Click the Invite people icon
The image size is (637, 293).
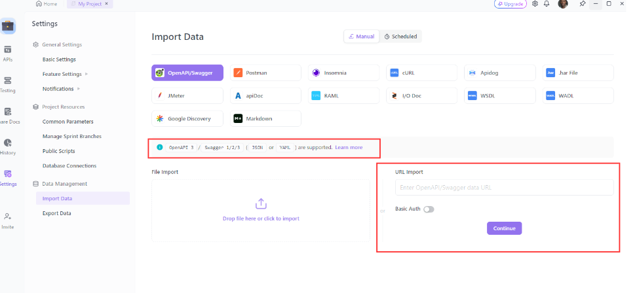(7, 217)
